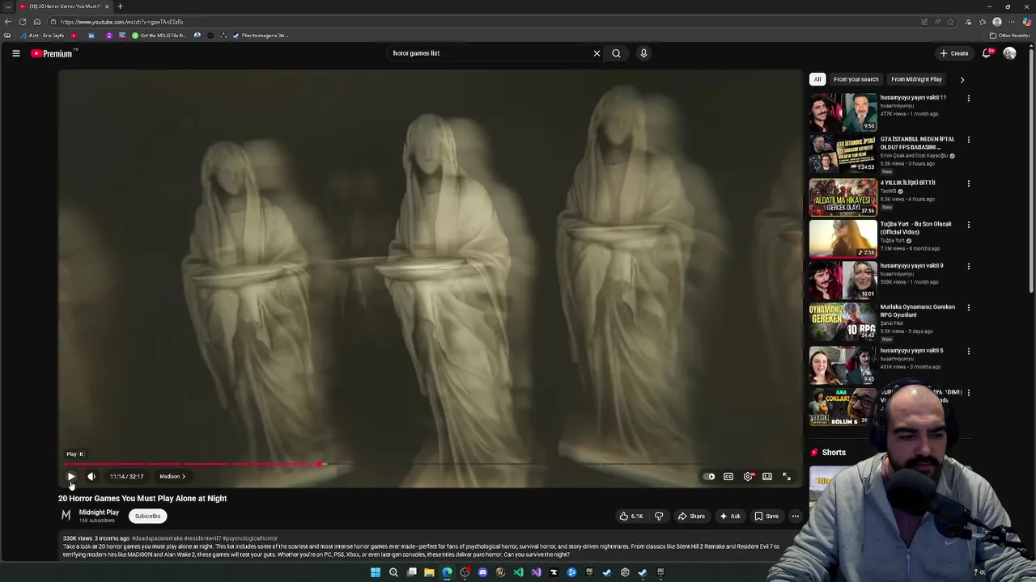Open Other favorites folder

click(1009, 36)
